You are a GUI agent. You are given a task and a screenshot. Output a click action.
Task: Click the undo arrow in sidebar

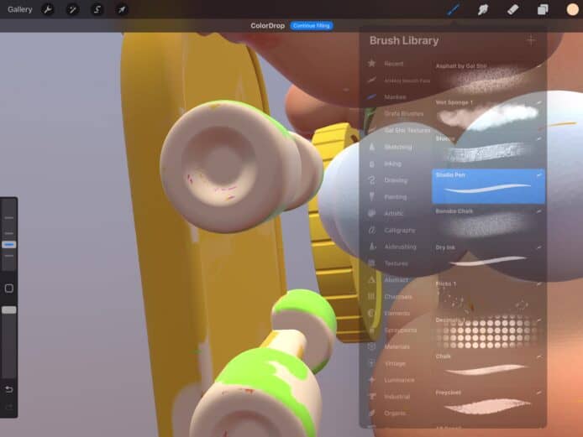[x=9, y=389]
